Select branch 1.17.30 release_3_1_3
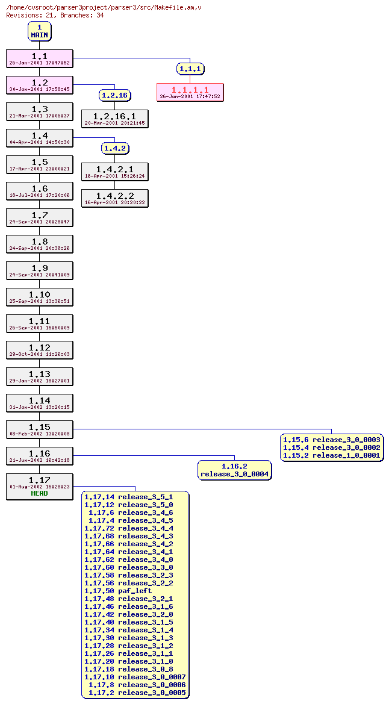 pos(129,638)
